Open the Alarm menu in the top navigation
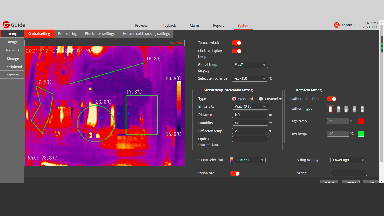Viewport: 384px width, 216px height. (x=194, y=25)
